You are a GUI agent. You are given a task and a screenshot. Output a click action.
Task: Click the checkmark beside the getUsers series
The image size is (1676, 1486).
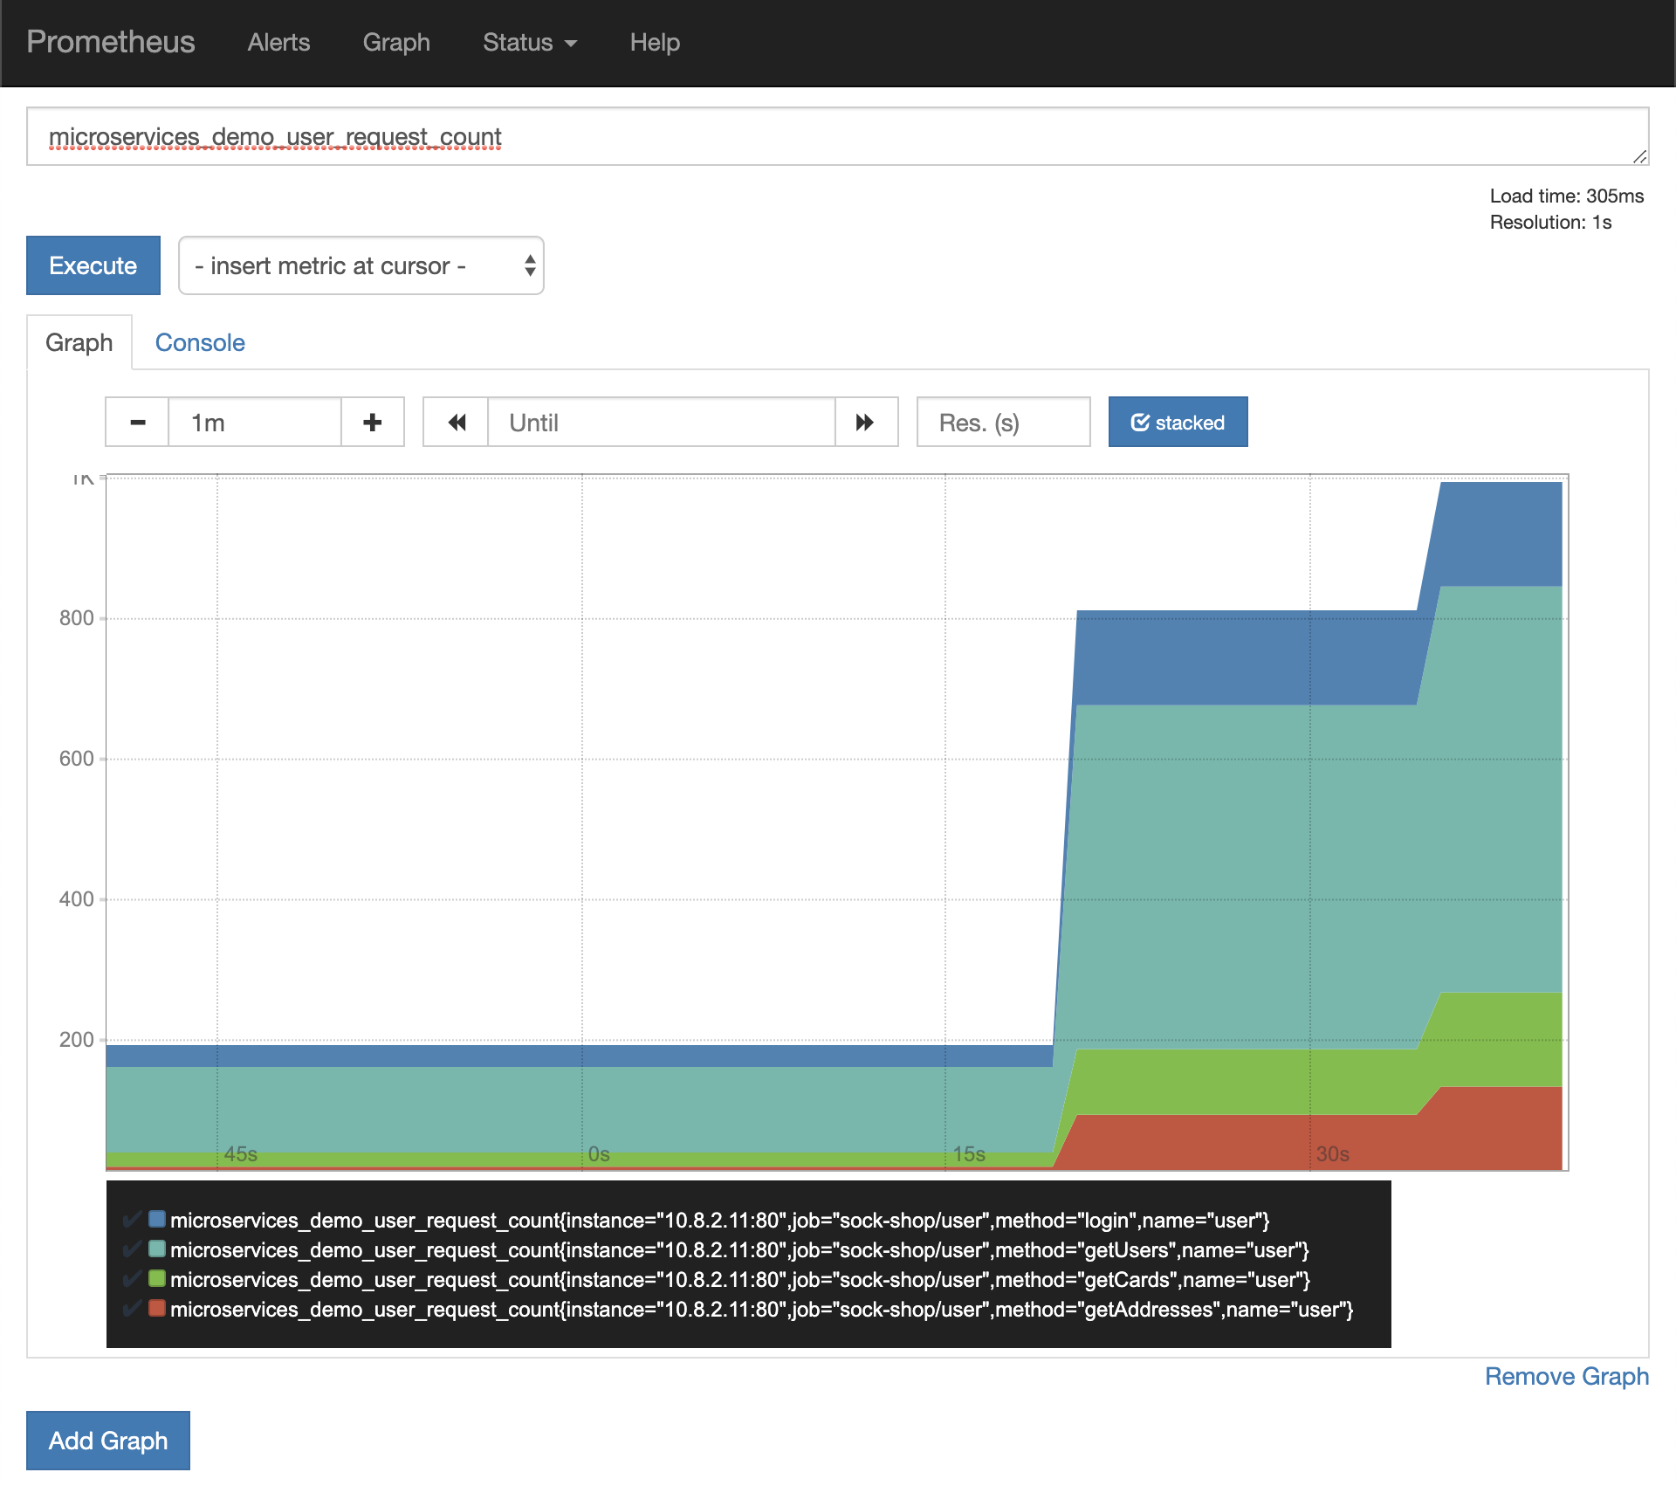click(x=132, y=1249)
